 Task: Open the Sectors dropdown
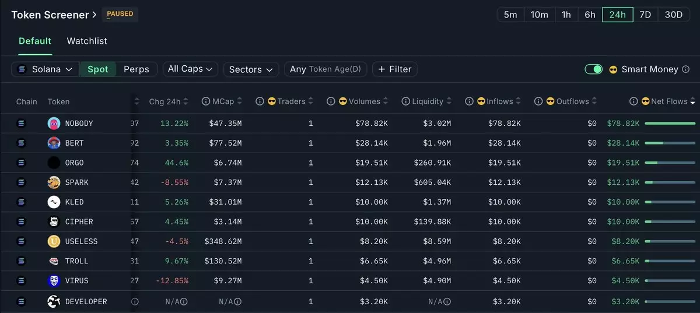[251, 69]
